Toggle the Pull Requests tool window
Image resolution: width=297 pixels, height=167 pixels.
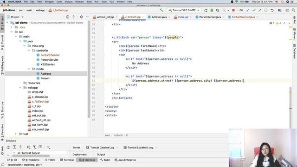click(x=2, y=65)
